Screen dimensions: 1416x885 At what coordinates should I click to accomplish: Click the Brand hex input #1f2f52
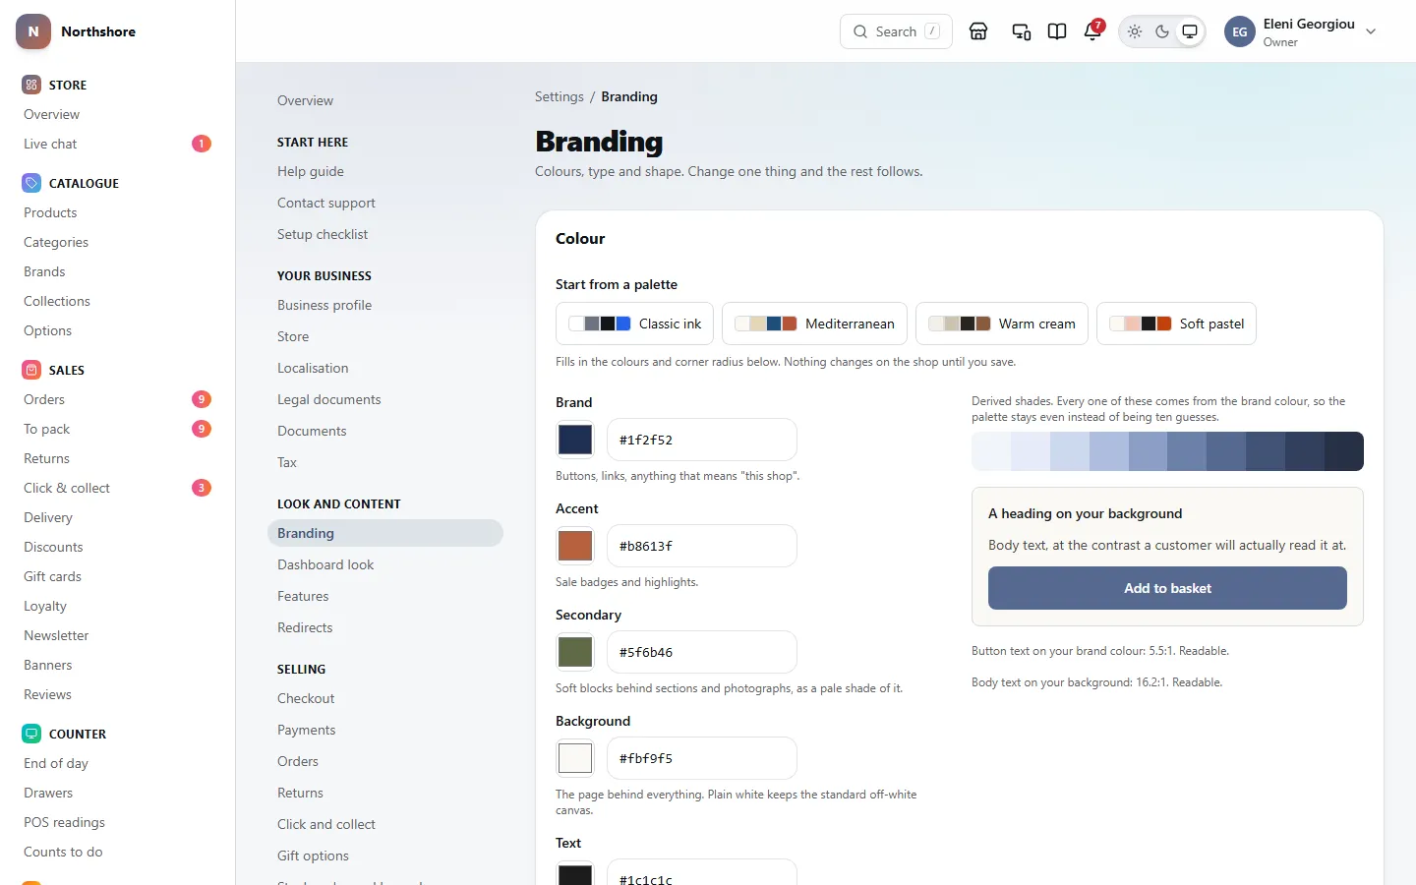pyautogui.click(x=702, y=440)
